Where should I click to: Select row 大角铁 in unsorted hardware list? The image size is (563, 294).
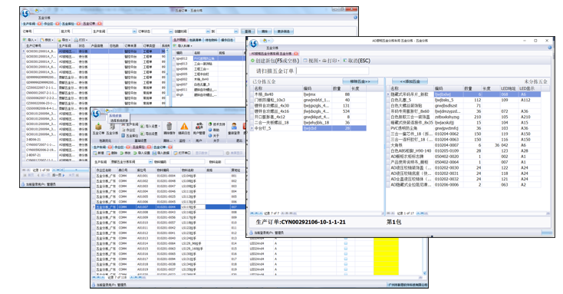(x=463, y=145)
